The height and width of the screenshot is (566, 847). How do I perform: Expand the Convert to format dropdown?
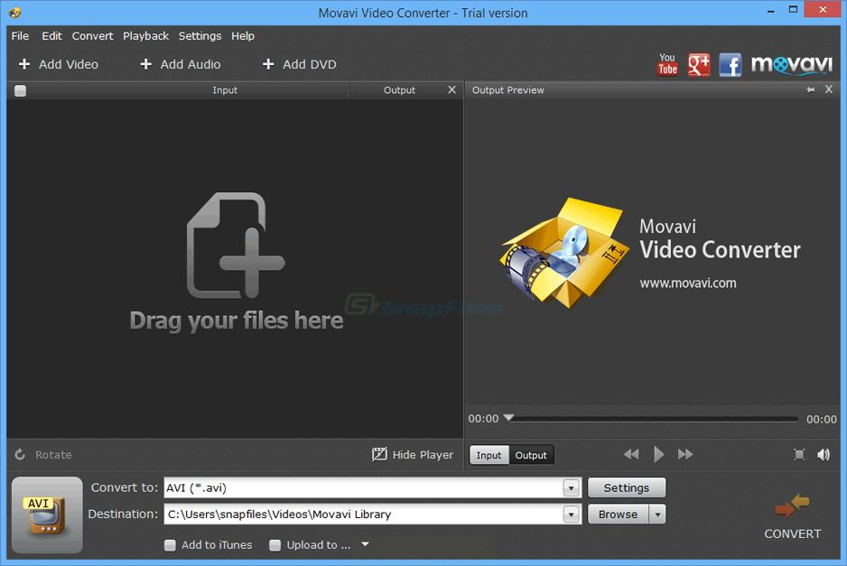[571, 488]
